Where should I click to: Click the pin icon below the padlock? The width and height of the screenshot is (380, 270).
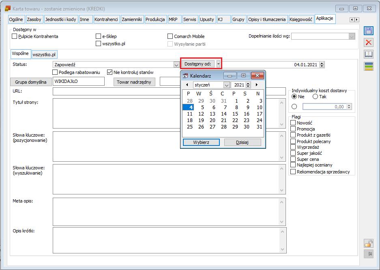coord(368,254)
